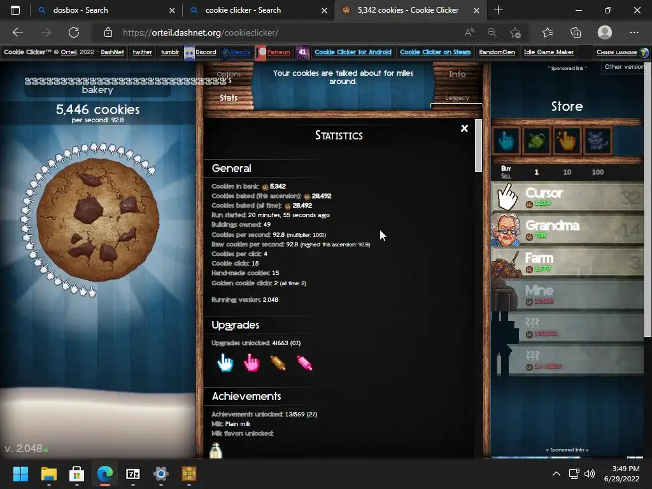
Task: Open Cookie Clicker for Android link
Action: (x=353, y=52)
